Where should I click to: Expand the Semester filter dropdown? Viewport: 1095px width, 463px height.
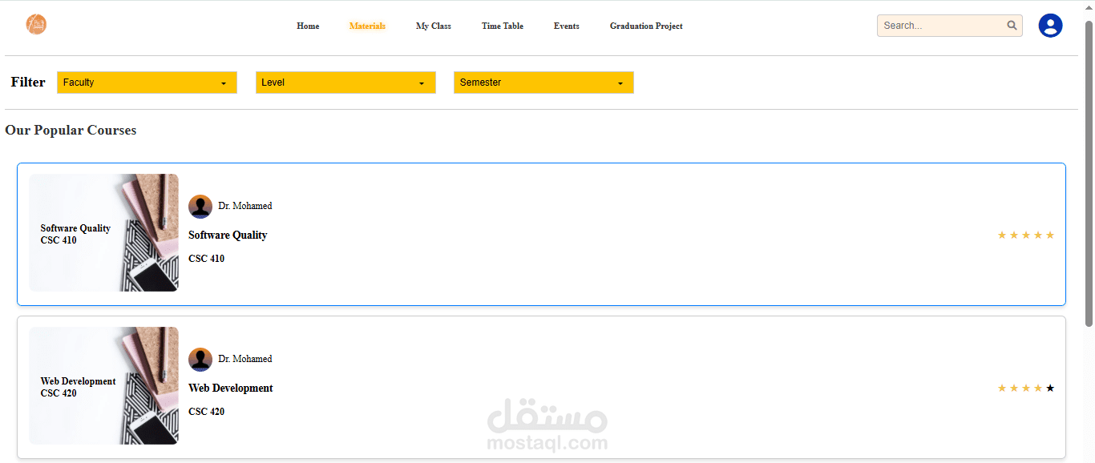point(543,83)
